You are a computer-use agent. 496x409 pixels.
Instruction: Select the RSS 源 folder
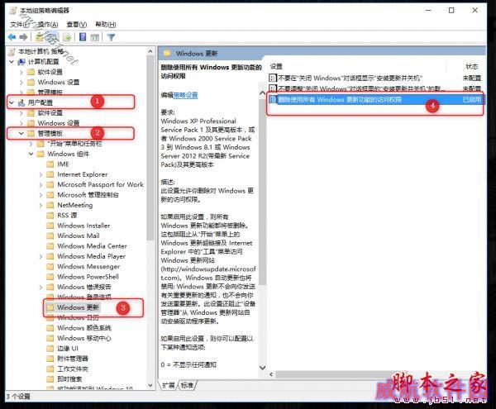click(x=67, y=216)
